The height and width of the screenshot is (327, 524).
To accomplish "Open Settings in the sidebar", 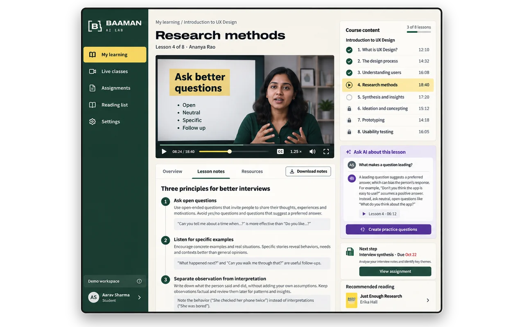I will [x=115, y=122].
